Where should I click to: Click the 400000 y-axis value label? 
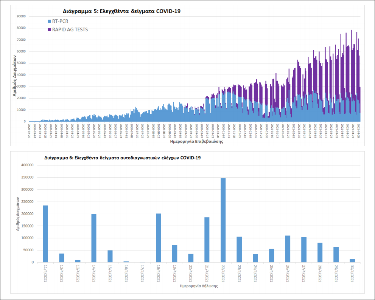pyautogui.click(x=27, y=165)
